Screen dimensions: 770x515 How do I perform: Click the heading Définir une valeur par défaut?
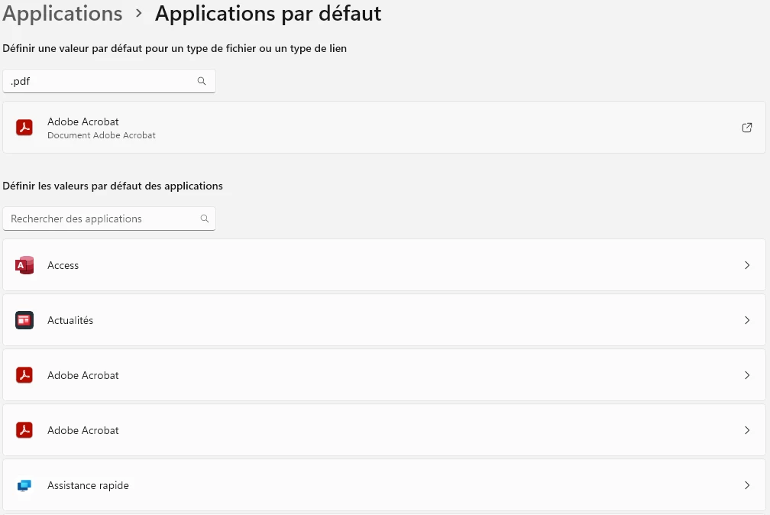175,49
